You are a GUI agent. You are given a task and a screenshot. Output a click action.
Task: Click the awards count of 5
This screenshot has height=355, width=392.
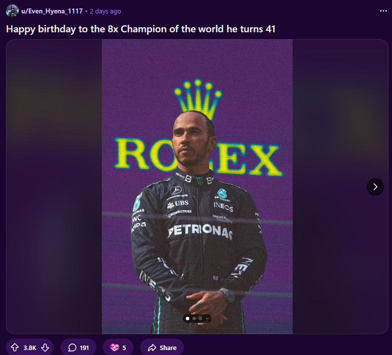[x=124, y=348]
